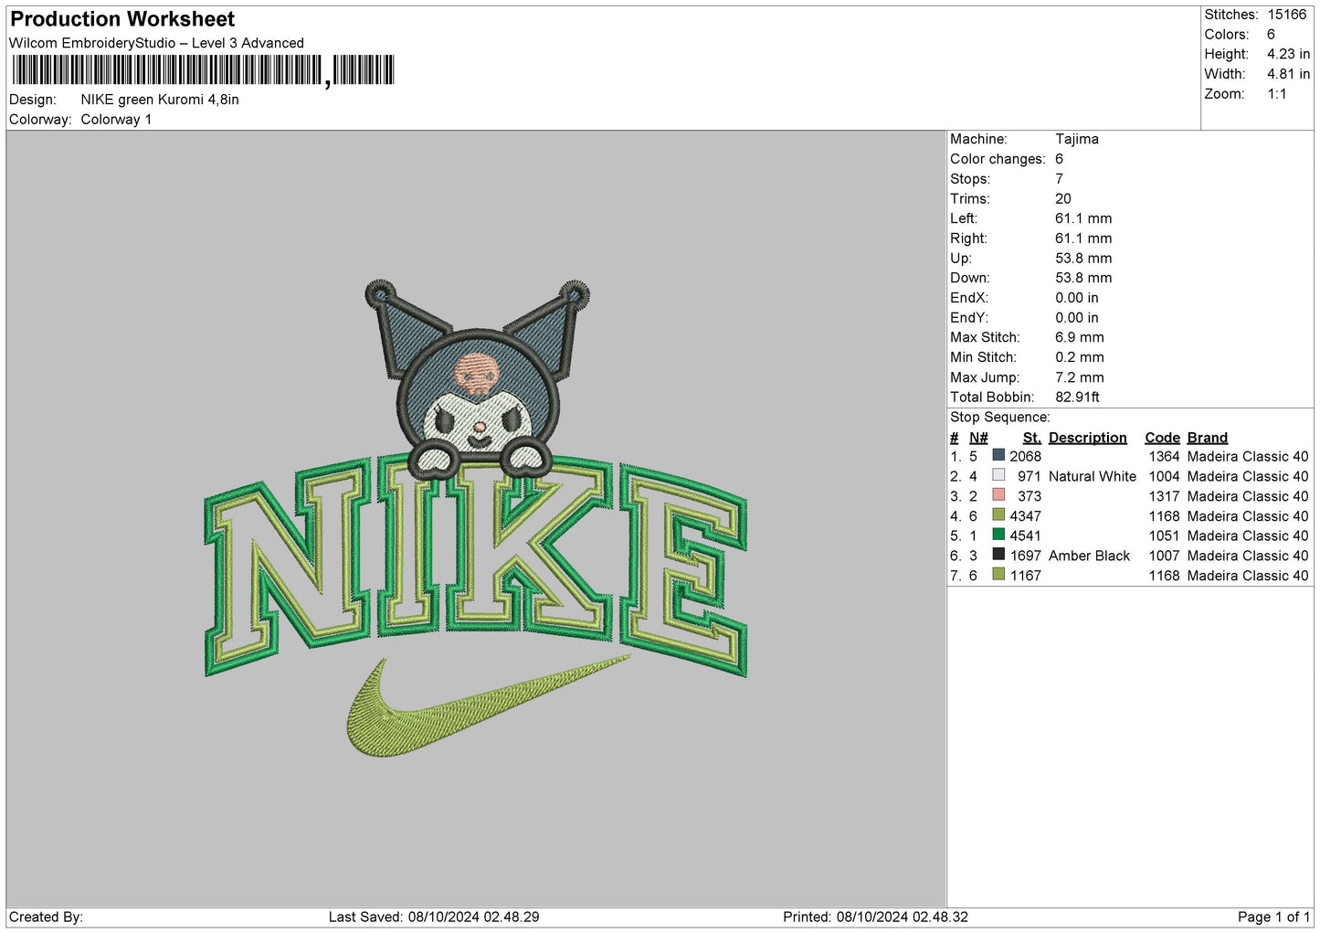This screenshot has height=933, width=1320.
Task: Click 'Amber Black' description in row 6
Action: coord(1089,556)
